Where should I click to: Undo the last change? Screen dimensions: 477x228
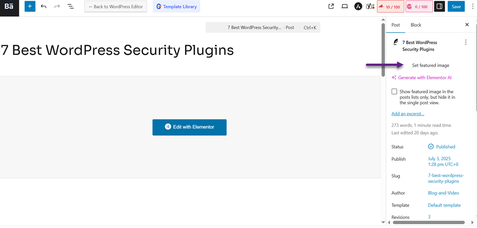[x=43, y=6]
